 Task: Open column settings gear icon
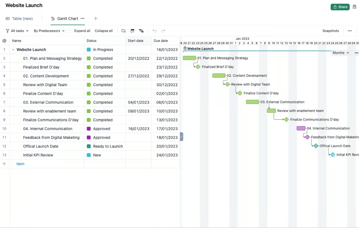pos(4,41)
